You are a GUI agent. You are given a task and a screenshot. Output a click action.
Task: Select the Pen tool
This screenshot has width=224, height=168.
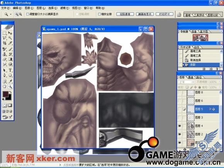pyautogui.click(x=4, y=75)
